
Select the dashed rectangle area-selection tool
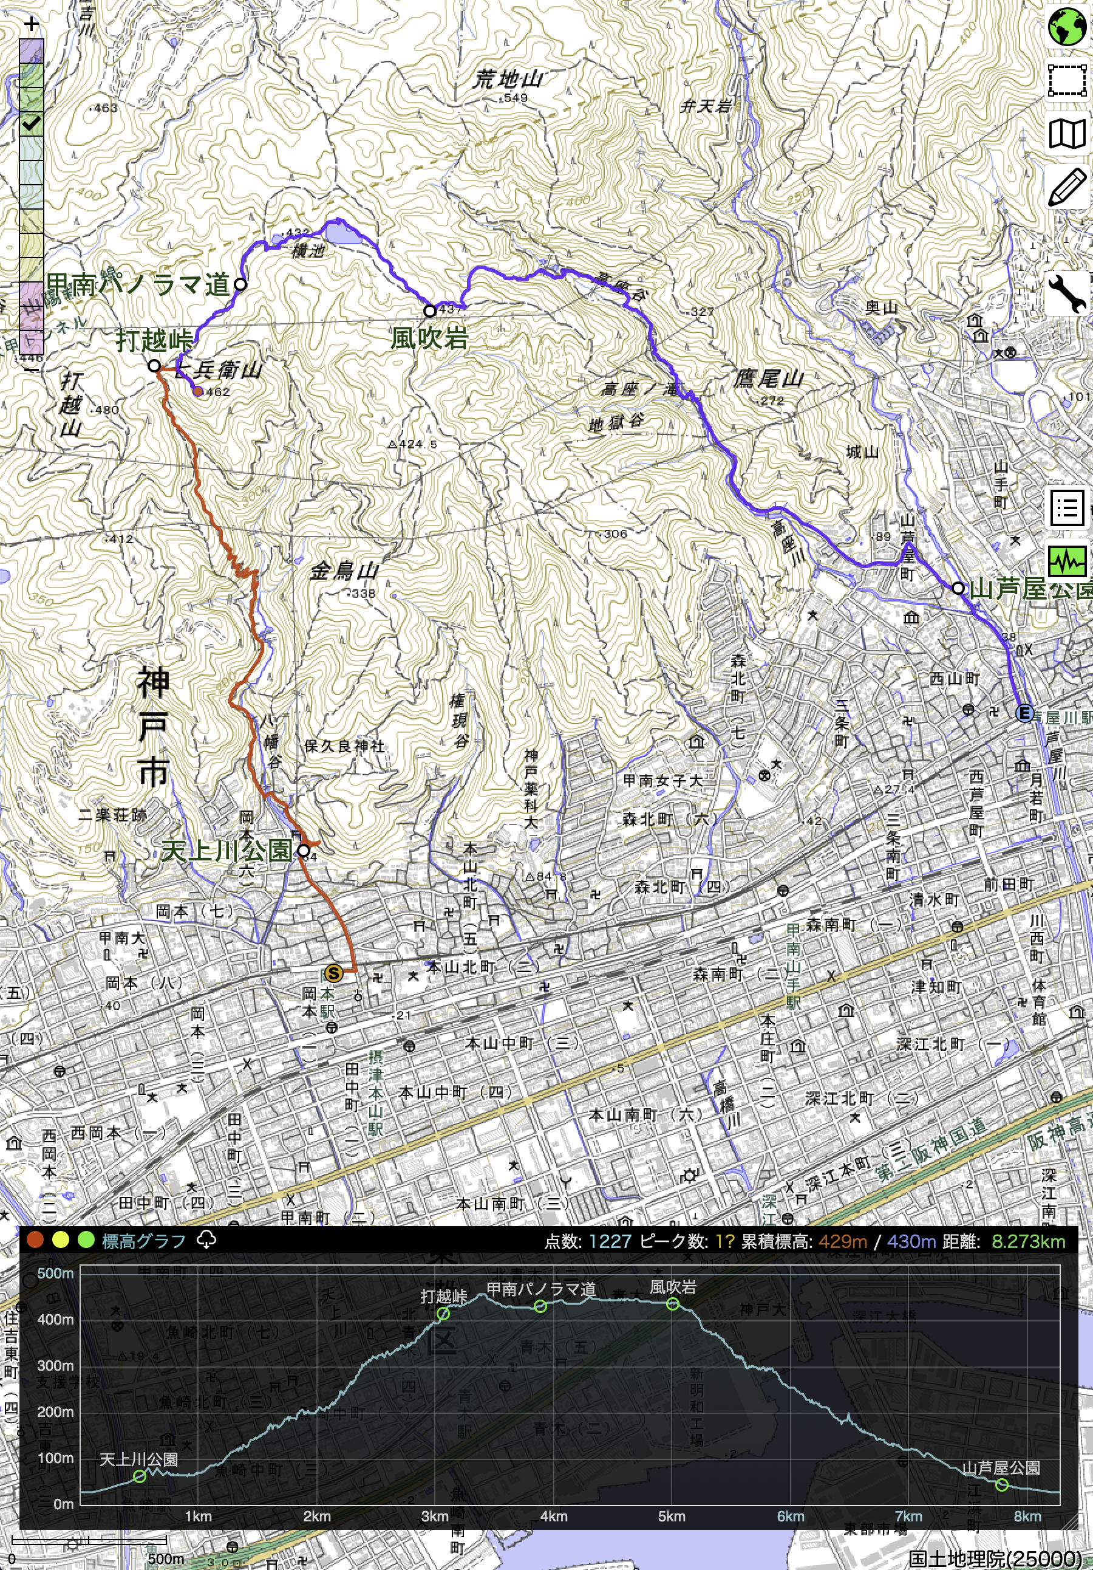[1067, 81]
